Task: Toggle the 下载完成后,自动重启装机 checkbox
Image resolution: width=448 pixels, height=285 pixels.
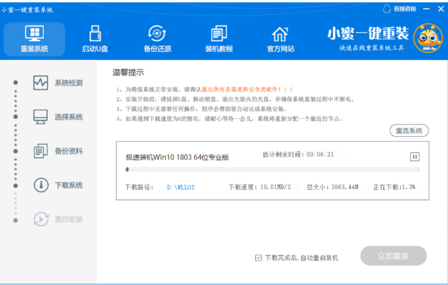Action: tap(258, 258)
